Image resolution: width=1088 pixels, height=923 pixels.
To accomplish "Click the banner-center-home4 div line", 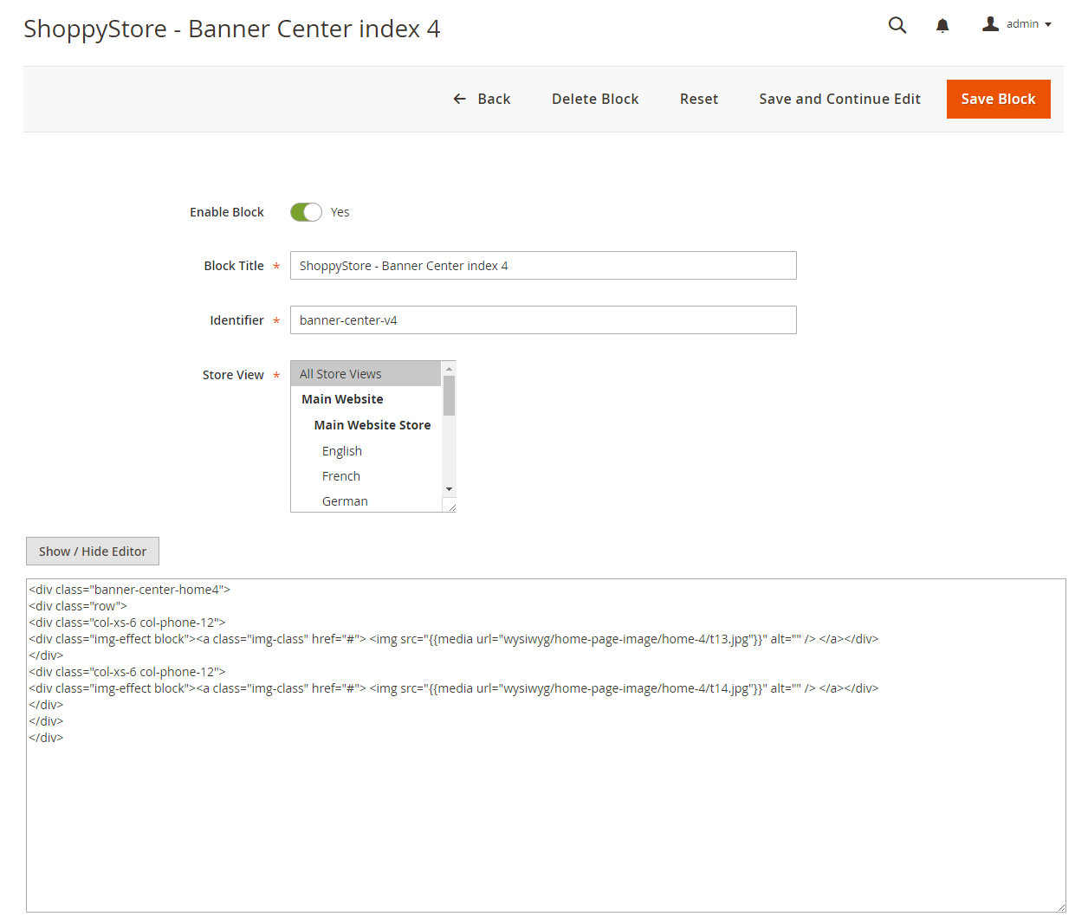I will pyautogui.click(x=130, y=590).
